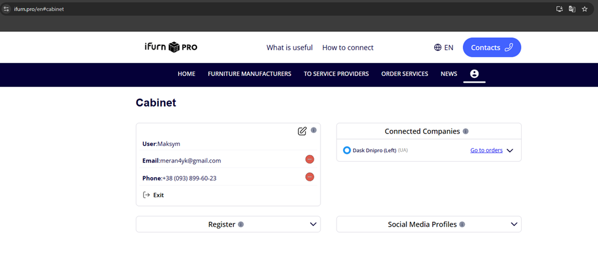Open the browser translate page icon
The height and width of the screenshot is (277, 598).
click(572, 9)
